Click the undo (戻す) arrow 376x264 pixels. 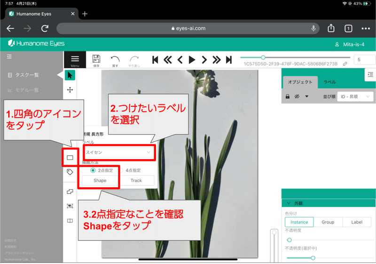pos(115,61)
